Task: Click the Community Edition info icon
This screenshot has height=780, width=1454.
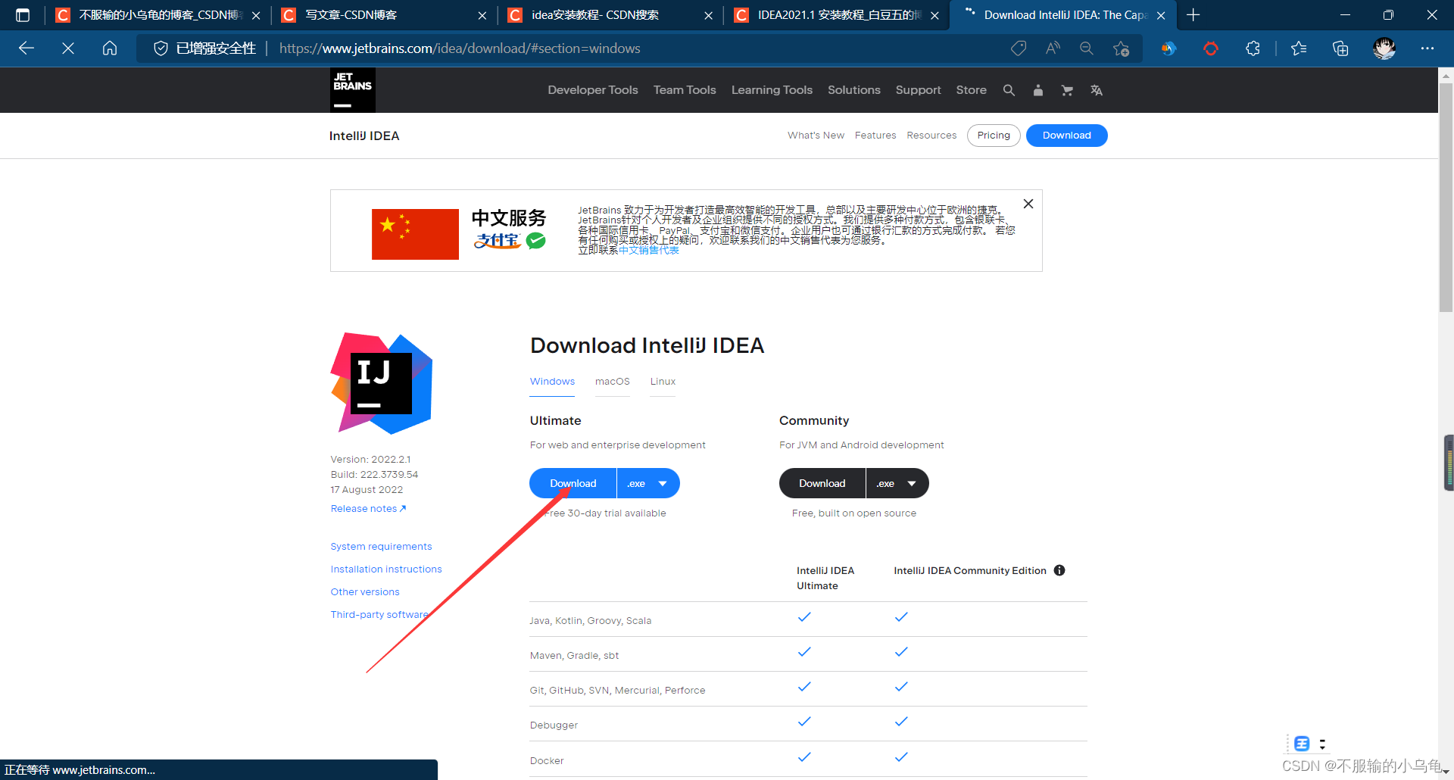Action: pyautogui.click(x=1059, y=570)
